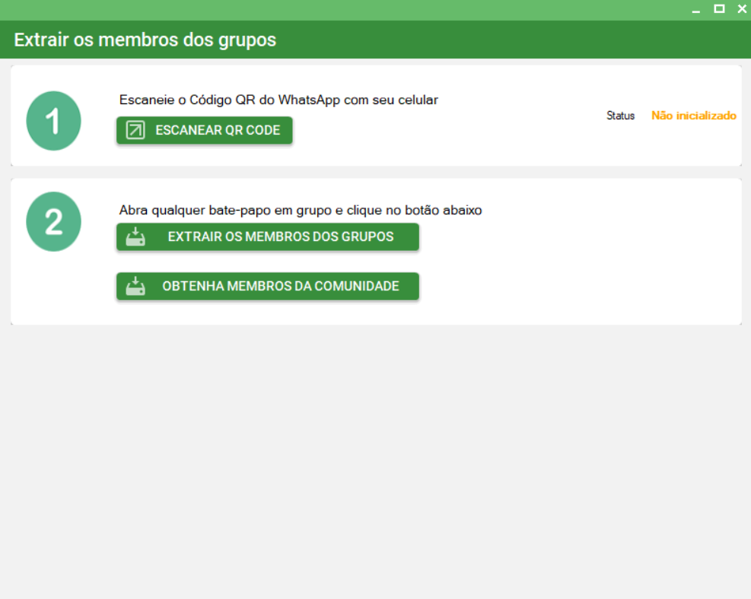Click the green step 1 circle badge
This screenshot has width=751, height=599.
pyautogui.click(x=54, y=121)
